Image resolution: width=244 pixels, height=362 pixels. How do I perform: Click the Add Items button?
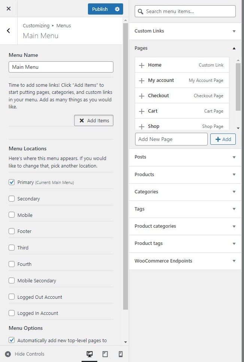click(x=94, y=120)
